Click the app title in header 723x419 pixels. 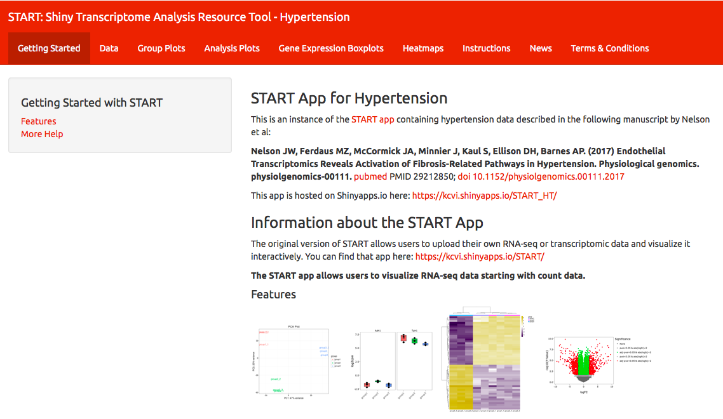point(179,17)
